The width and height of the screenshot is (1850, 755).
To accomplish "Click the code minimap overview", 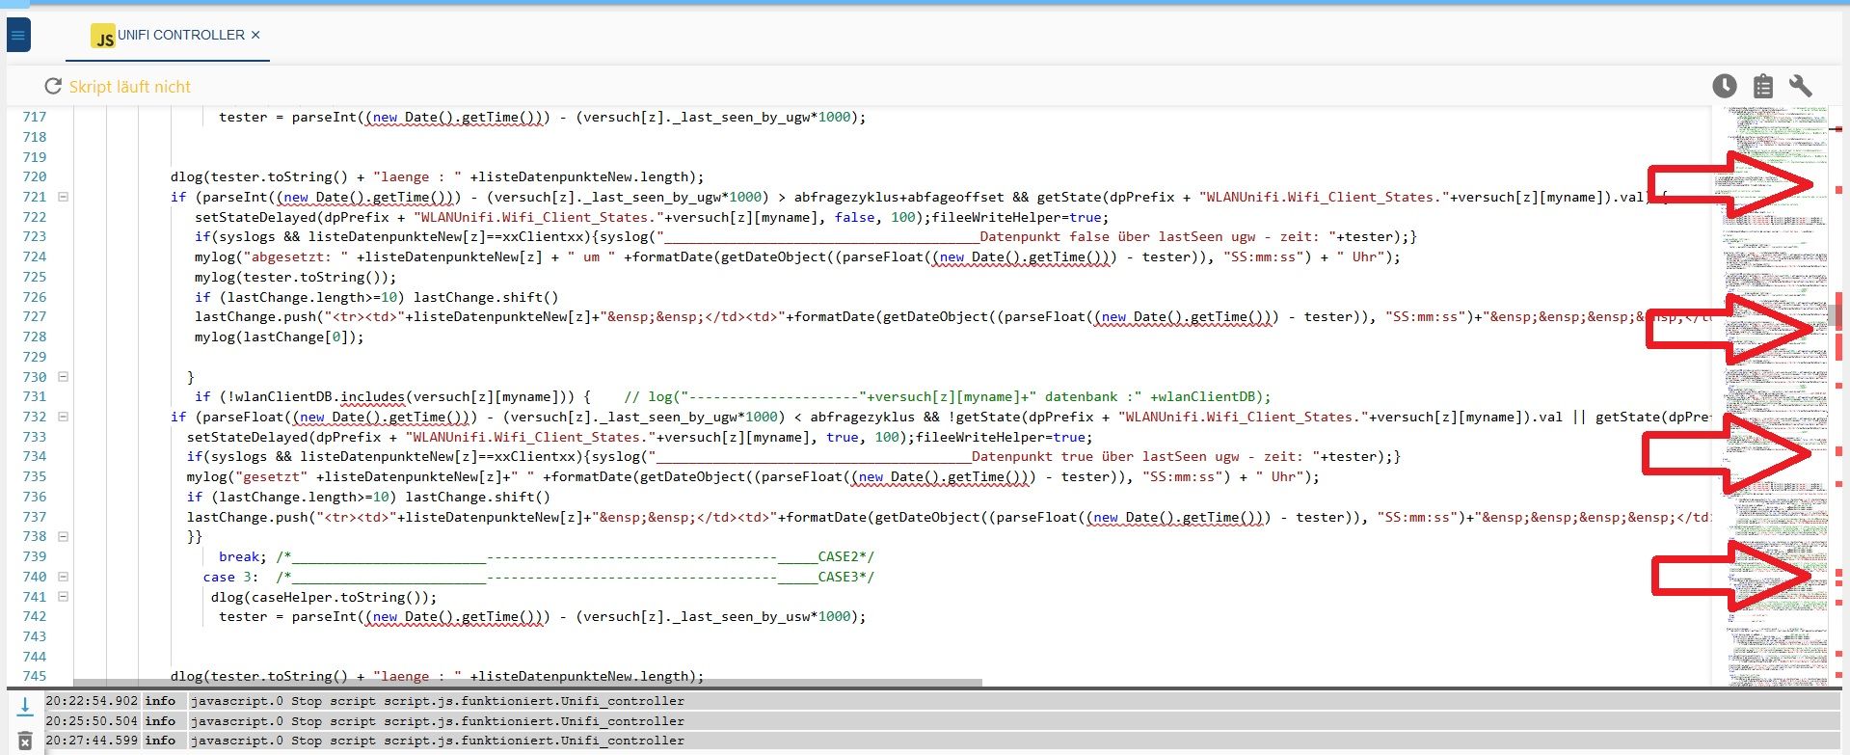I will [1772, 396].
